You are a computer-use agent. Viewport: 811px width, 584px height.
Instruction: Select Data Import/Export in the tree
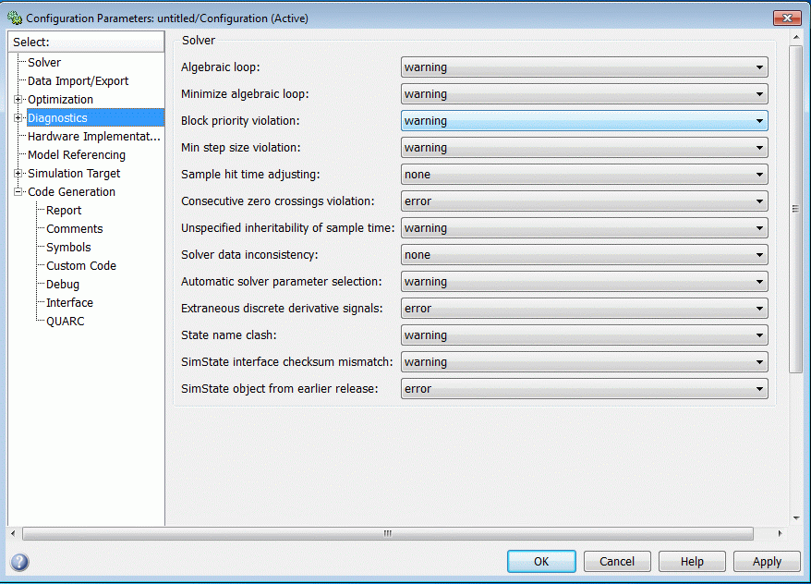78,81
